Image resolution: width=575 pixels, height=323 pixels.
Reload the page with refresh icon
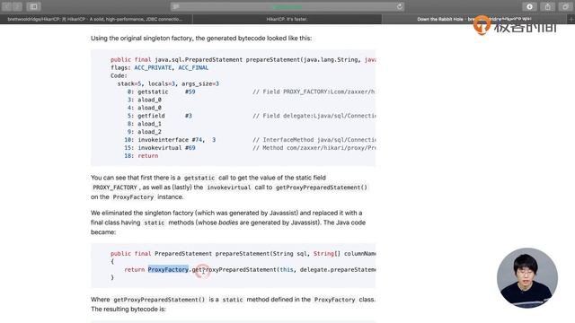pos(399,6)
